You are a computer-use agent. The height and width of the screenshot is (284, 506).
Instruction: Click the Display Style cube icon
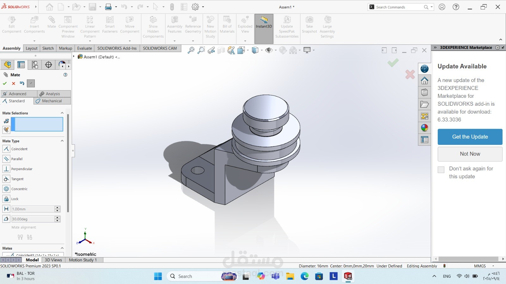click(x=255, y=50)
